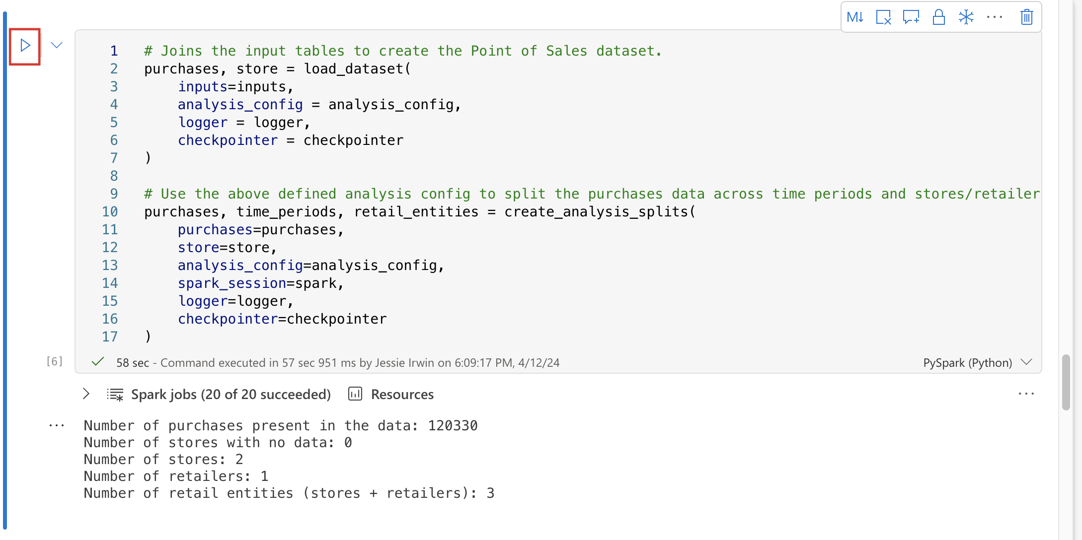Delete the cell with the trash icon
Screen dimensions: 1082x540
point(1026,17)
